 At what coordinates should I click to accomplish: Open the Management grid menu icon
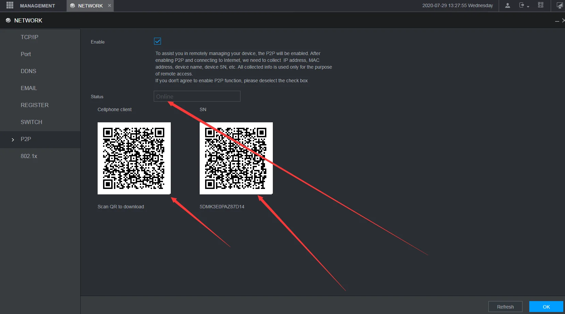[10, 5]
